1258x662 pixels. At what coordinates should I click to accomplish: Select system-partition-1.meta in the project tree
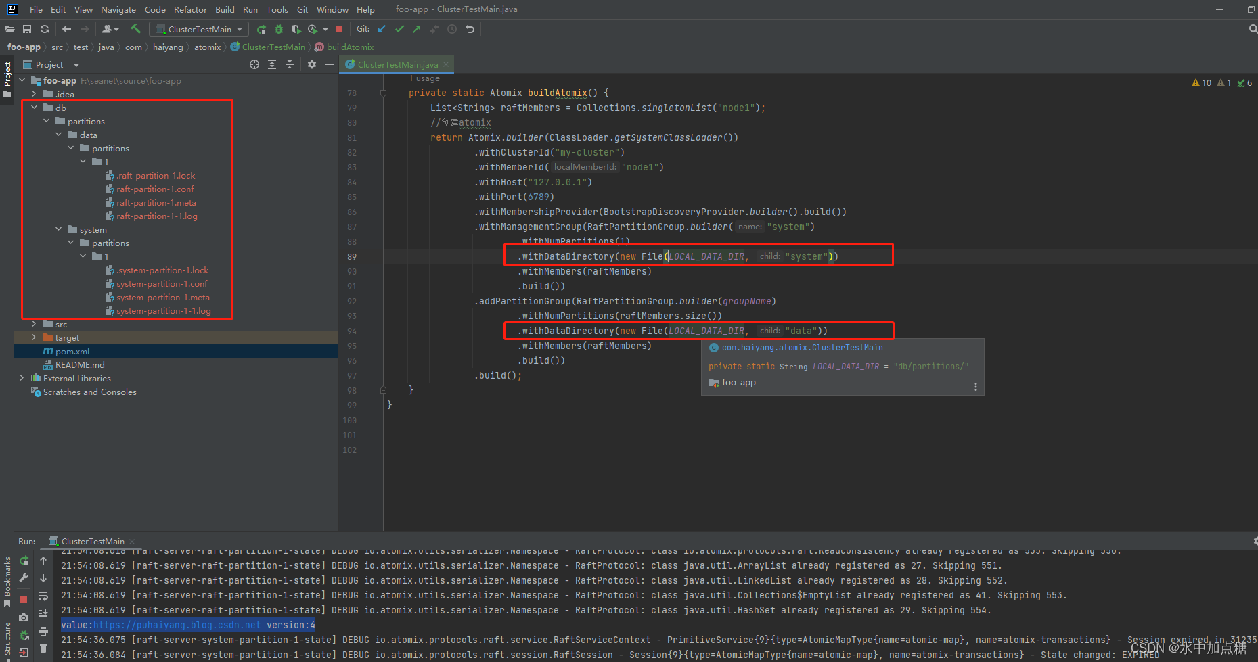tap(163, 297)
